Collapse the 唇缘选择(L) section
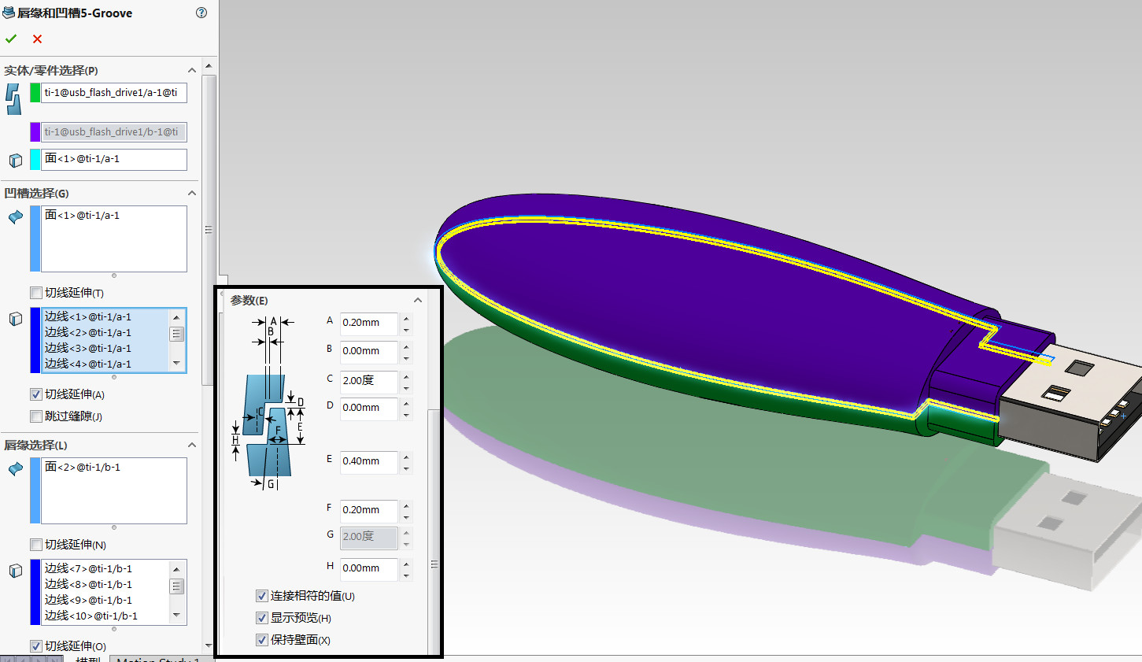This screenshot has width=1142, height=662. click(192, 445)
